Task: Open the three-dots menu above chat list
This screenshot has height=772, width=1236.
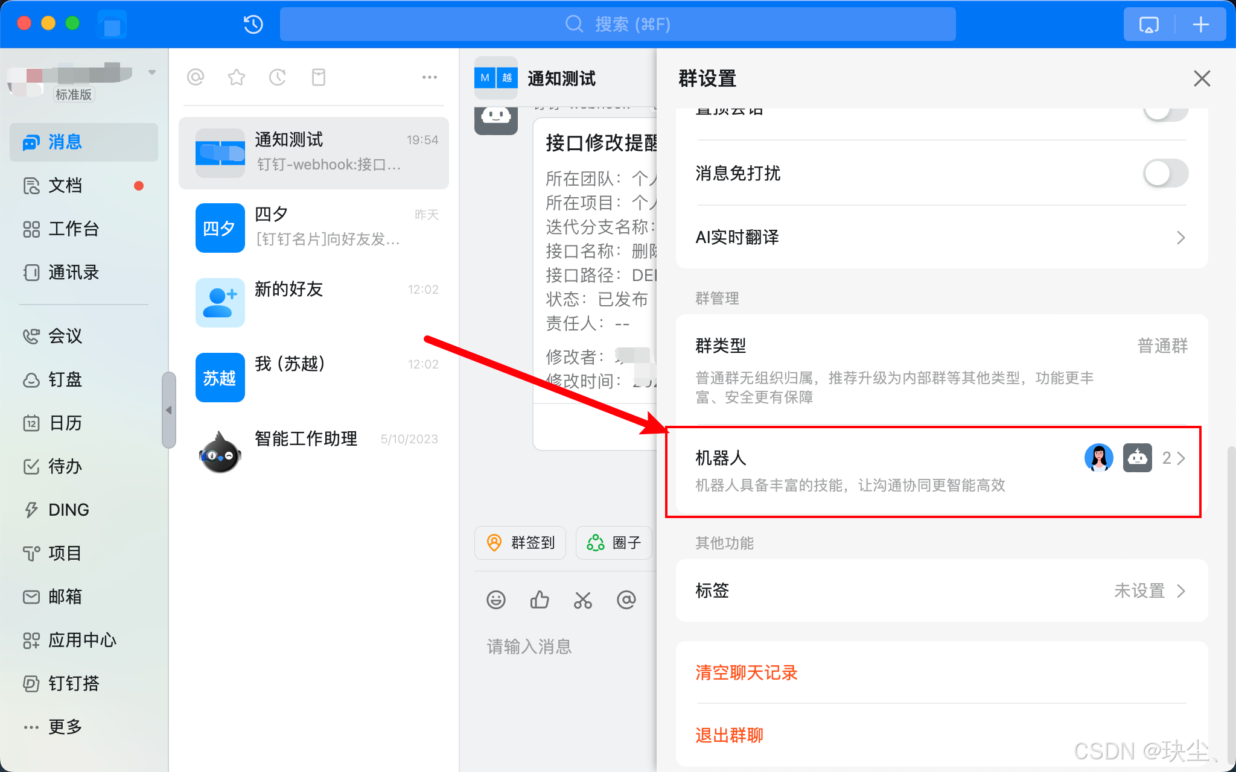Action: click(x=429, y=77)
